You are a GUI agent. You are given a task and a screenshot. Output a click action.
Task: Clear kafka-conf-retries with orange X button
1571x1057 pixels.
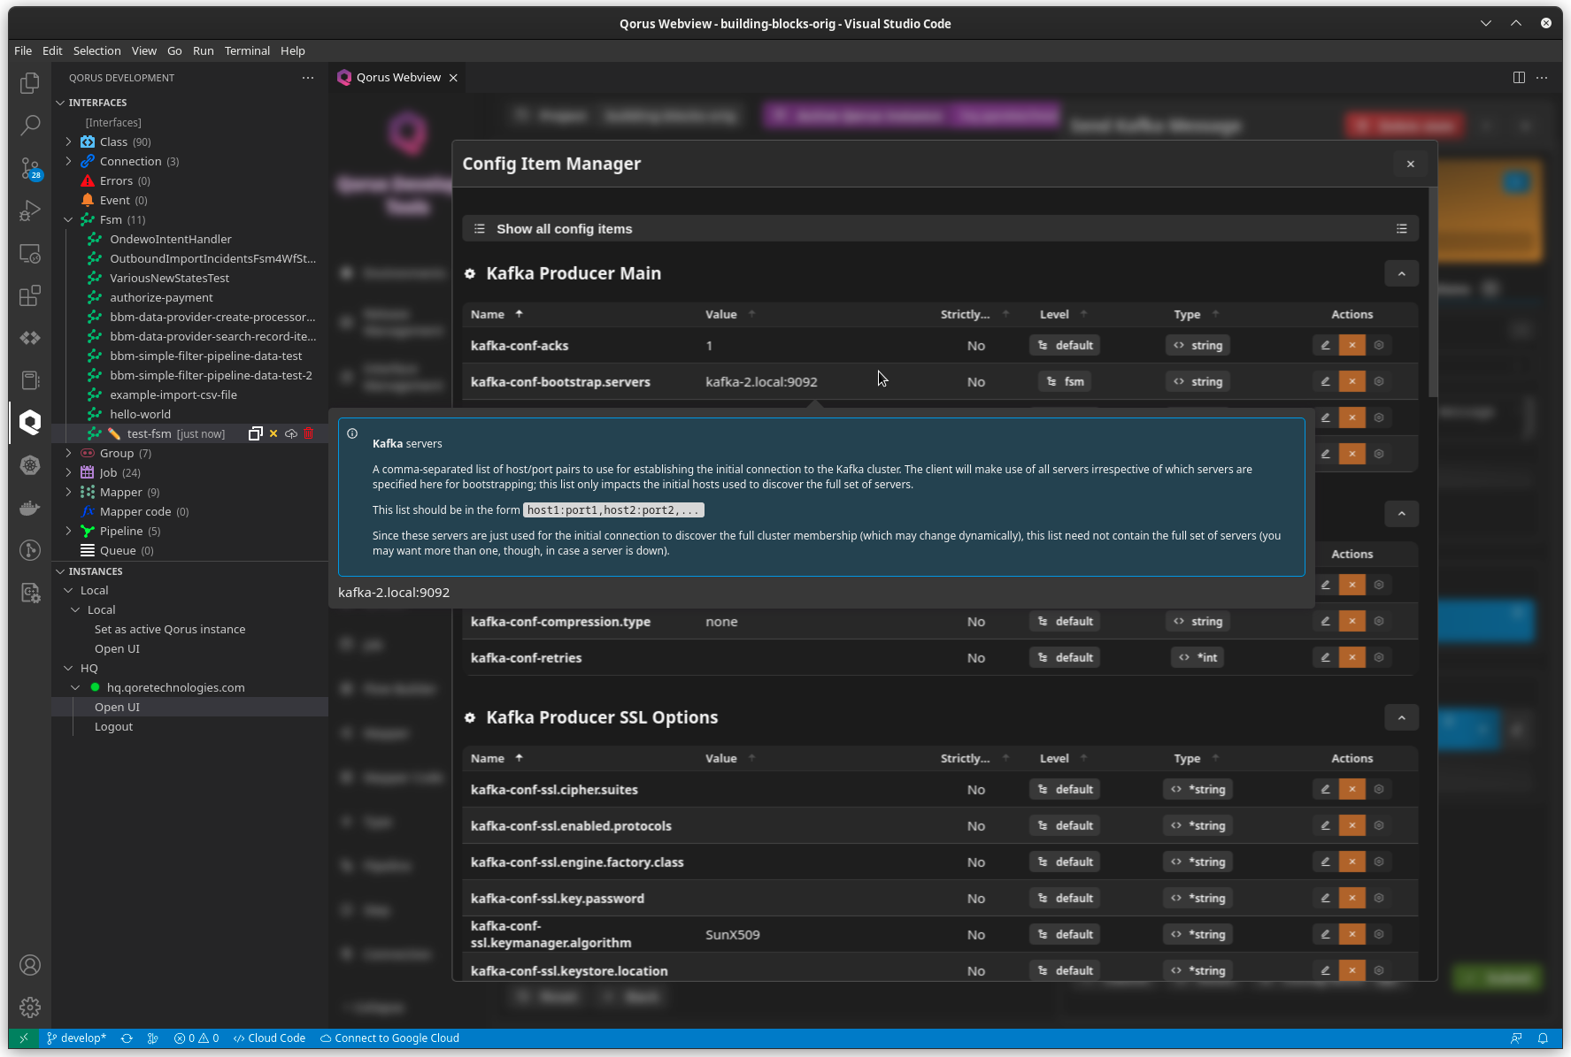1352,658
